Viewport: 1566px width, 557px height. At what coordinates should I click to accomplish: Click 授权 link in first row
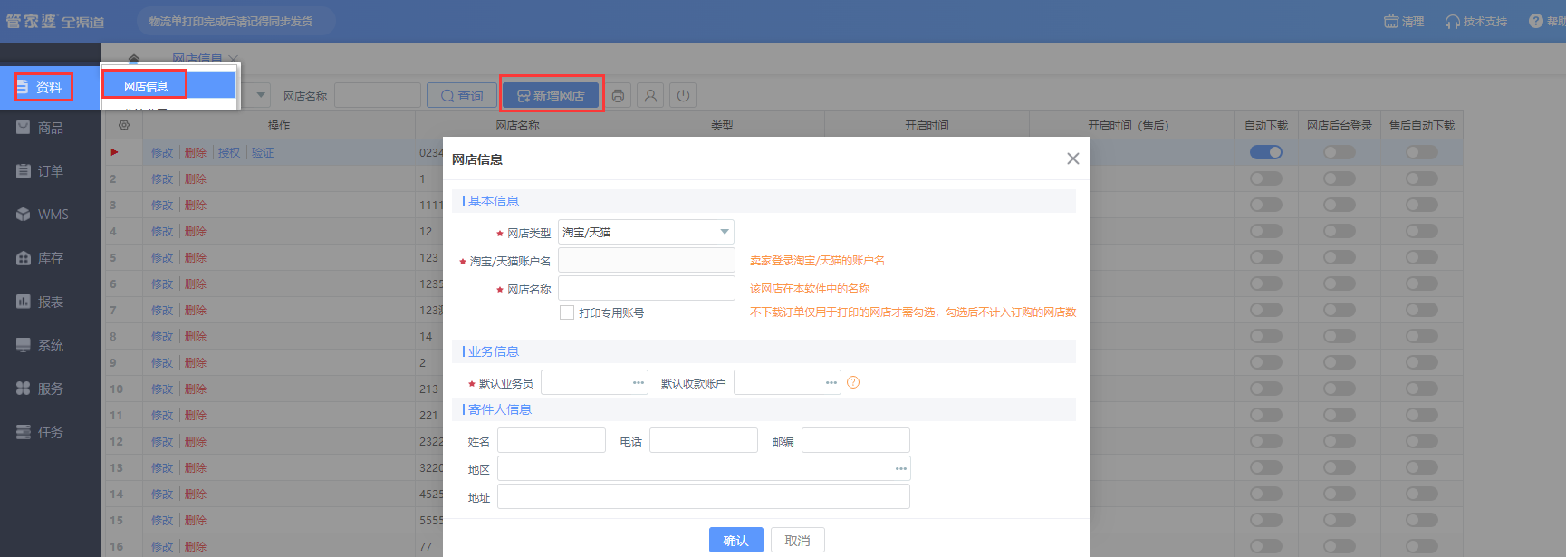228,153
